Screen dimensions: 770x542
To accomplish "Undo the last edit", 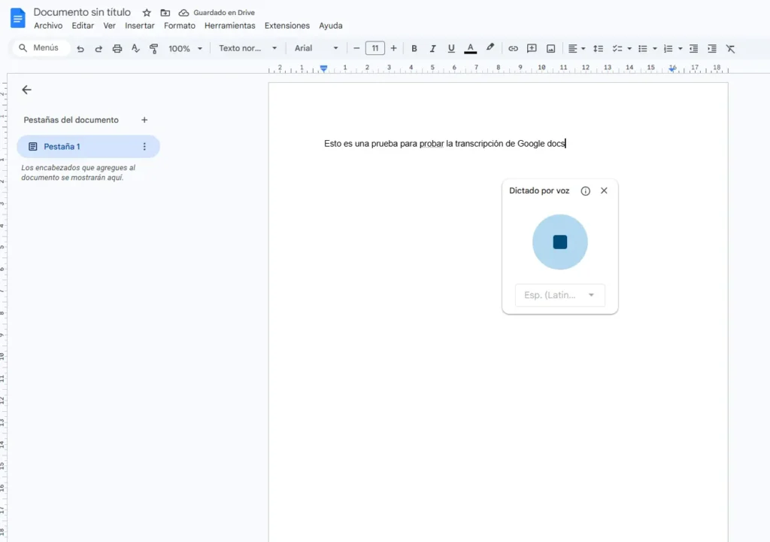I will tap(80, 48).
